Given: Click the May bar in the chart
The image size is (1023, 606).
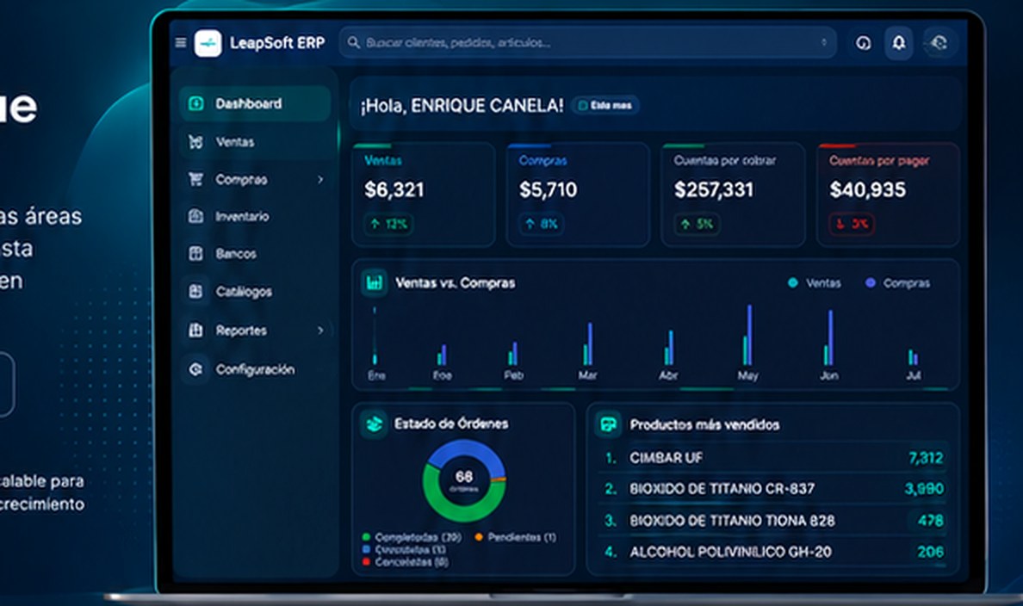Looking at the screenshot, I should pos(747,336).
